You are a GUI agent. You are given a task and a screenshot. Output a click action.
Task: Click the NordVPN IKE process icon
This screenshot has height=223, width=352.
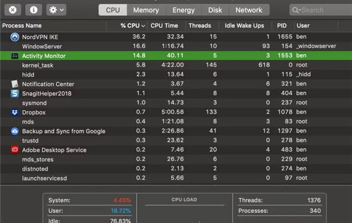[x=15, y=37]
